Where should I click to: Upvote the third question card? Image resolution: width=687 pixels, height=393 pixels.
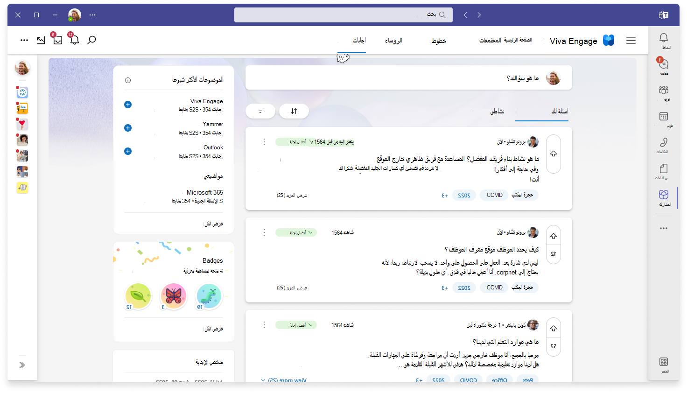554,329
